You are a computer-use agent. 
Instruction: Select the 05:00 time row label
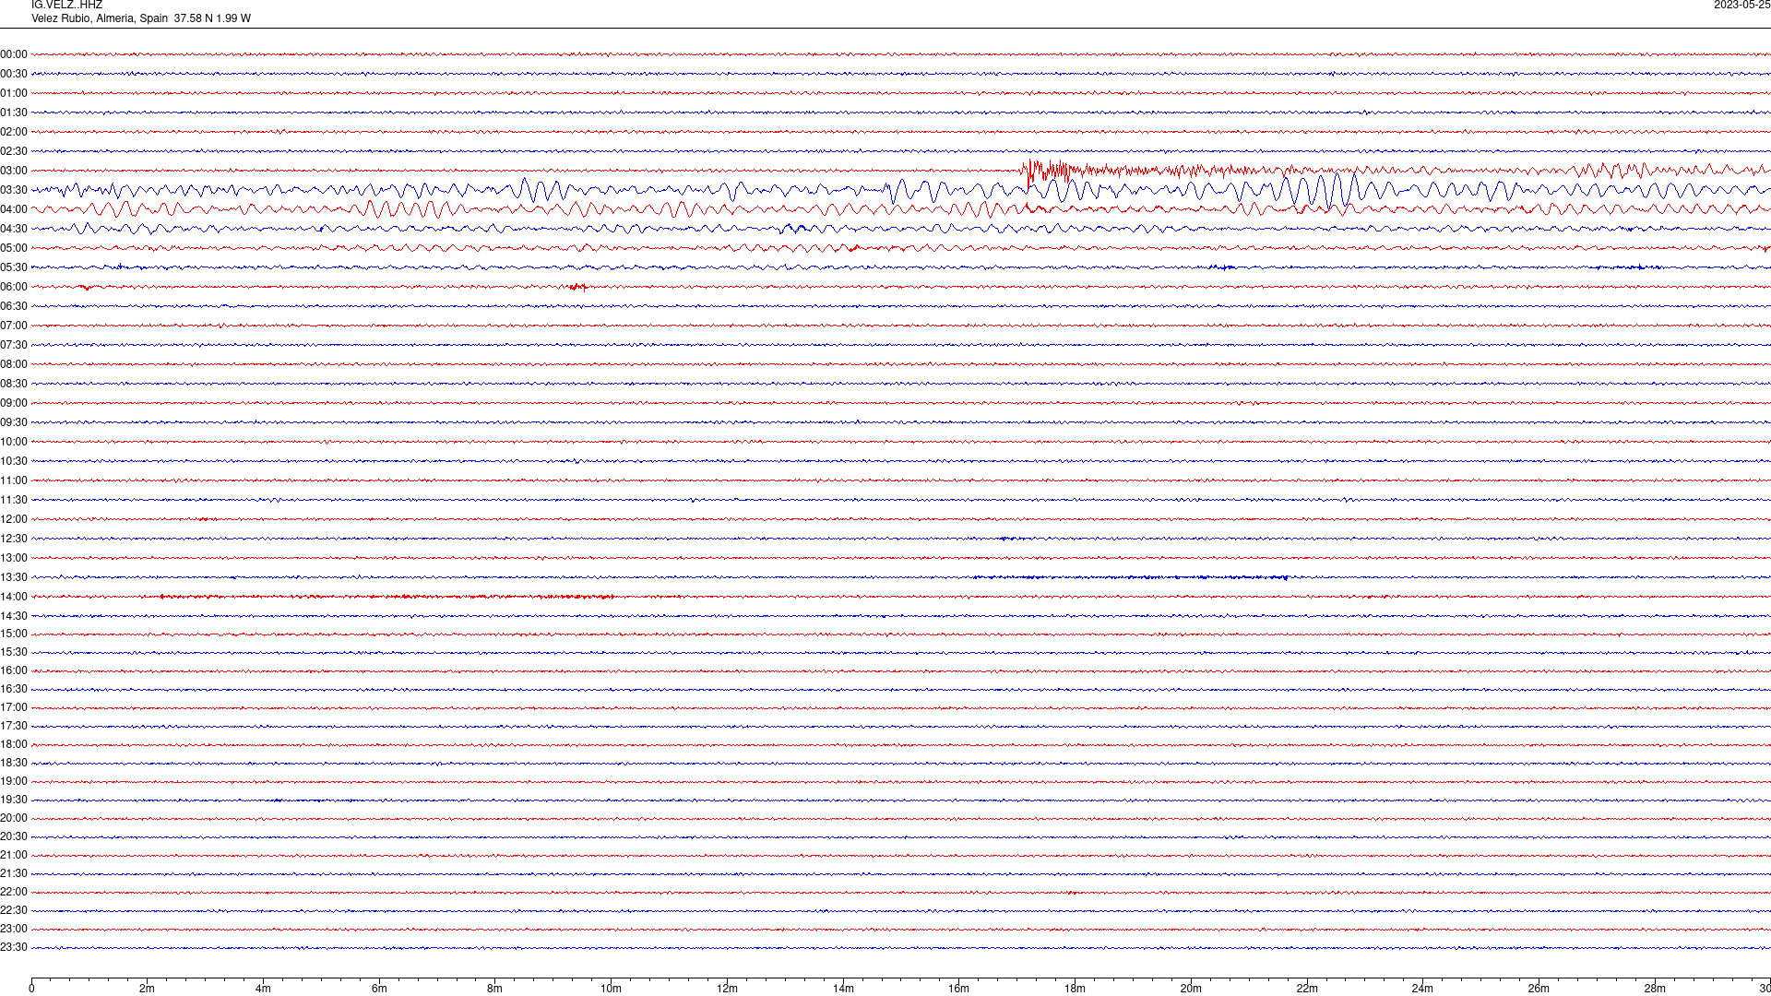pyautogui.click(x=14, y=248)
